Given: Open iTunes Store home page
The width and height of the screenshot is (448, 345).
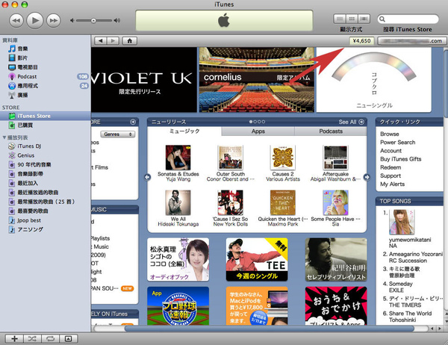Looking at the screenshot, I should coord(130,41).
